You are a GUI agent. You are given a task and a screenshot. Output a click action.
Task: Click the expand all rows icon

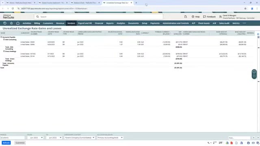point(221,143)
